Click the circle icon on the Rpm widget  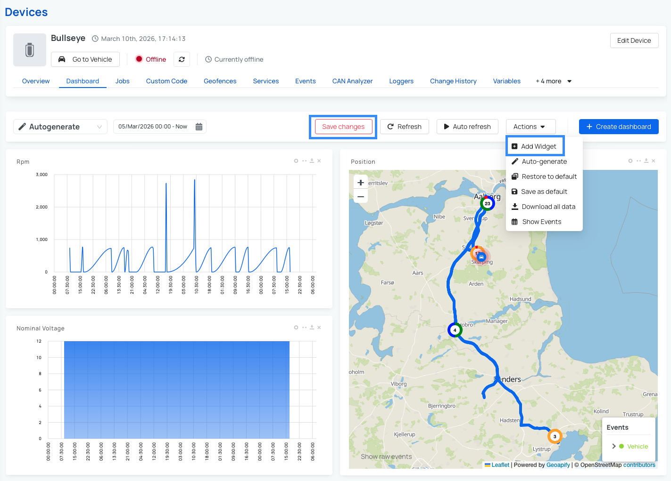click(x=296, y=161)
